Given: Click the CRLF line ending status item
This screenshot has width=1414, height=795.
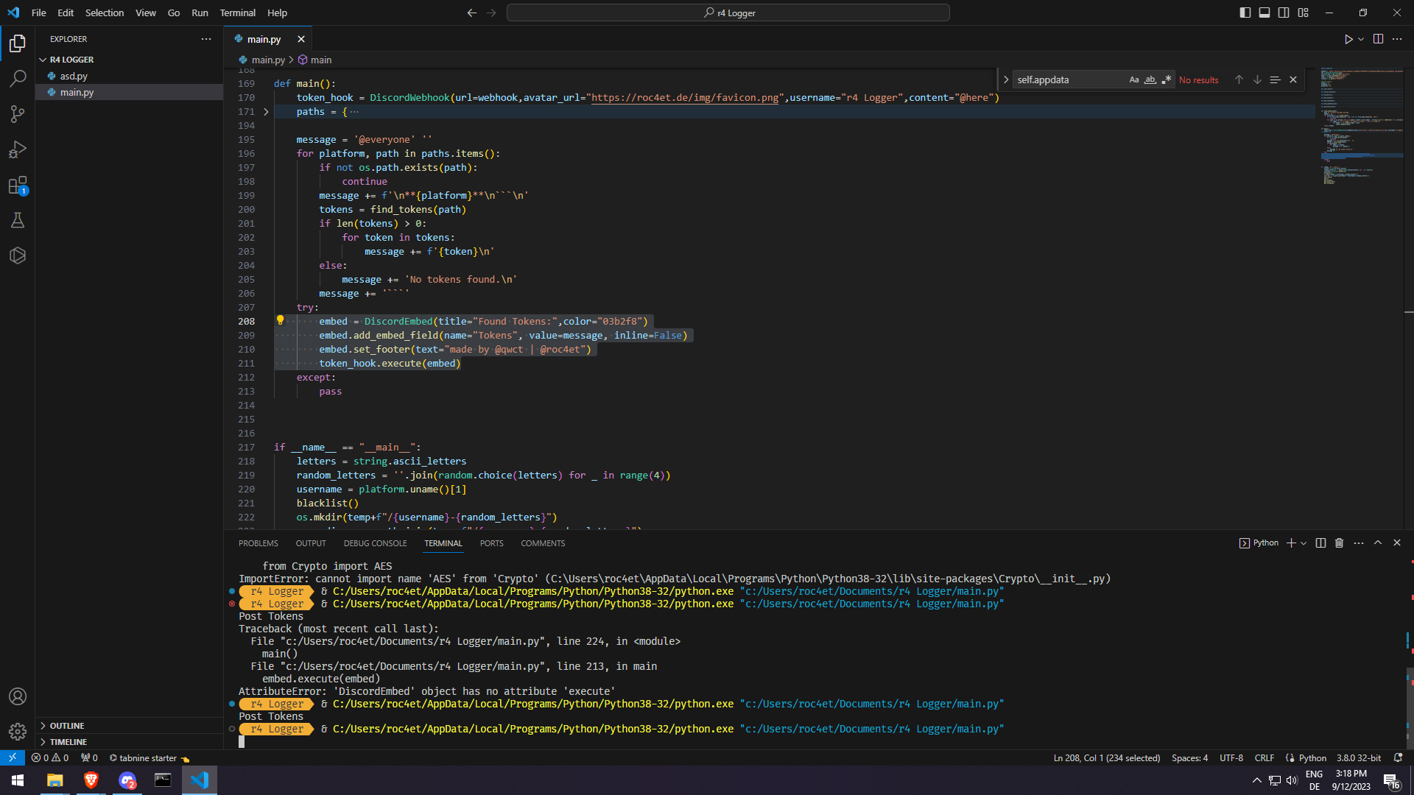Looking at the screenshot, I should [x=1264, y=757].
